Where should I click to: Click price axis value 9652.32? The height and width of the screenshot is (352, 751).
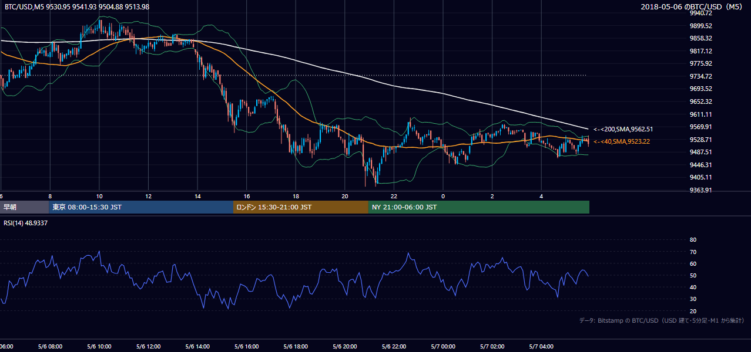[701, 101]
